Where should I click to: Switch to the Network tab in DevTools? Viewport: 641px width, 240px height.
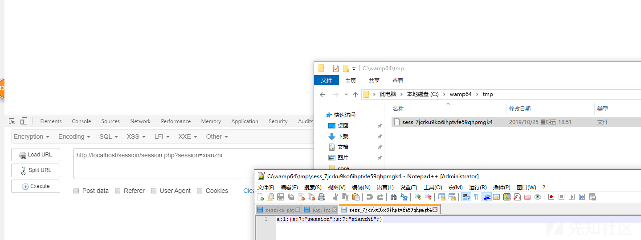coord(140,121)
